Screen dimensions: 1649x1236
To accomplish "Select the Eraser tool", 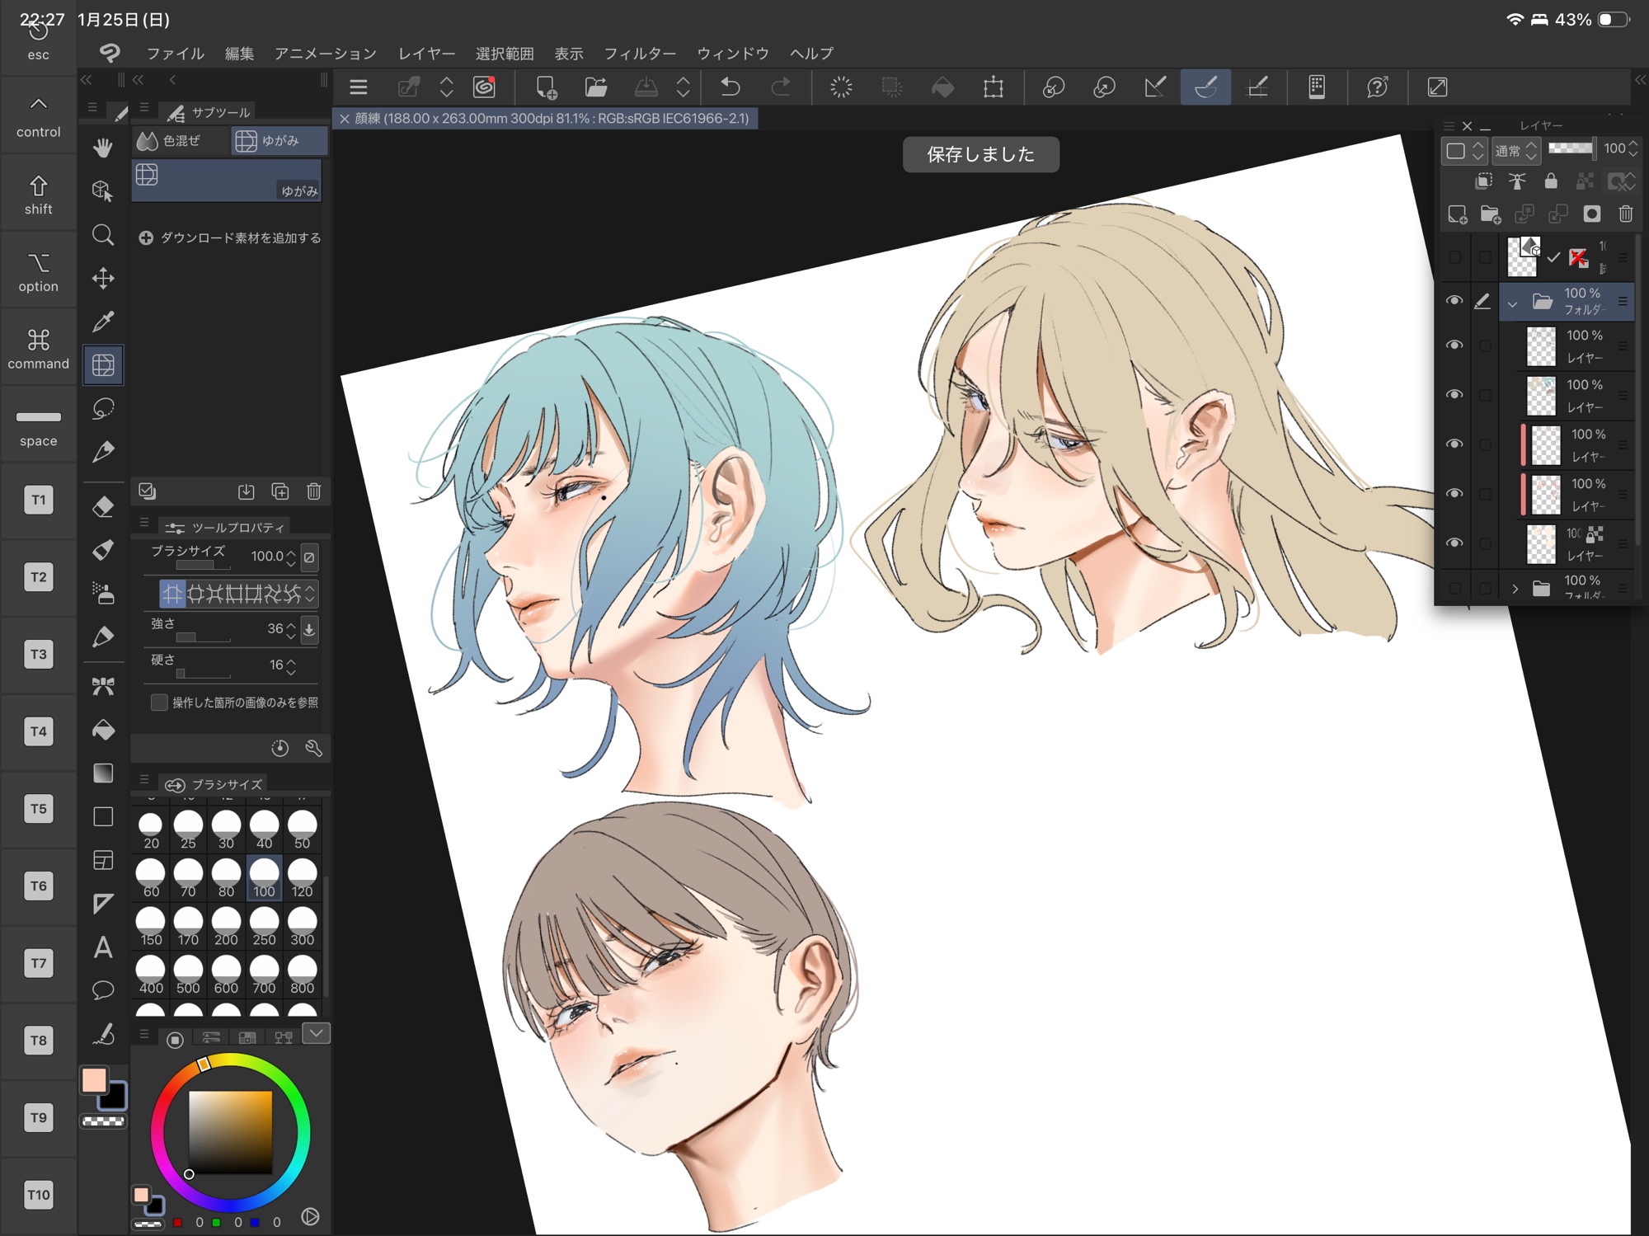I will tap(103, 507).
